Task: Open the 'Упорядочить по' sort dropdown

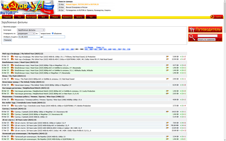Action: pos(26,33)
